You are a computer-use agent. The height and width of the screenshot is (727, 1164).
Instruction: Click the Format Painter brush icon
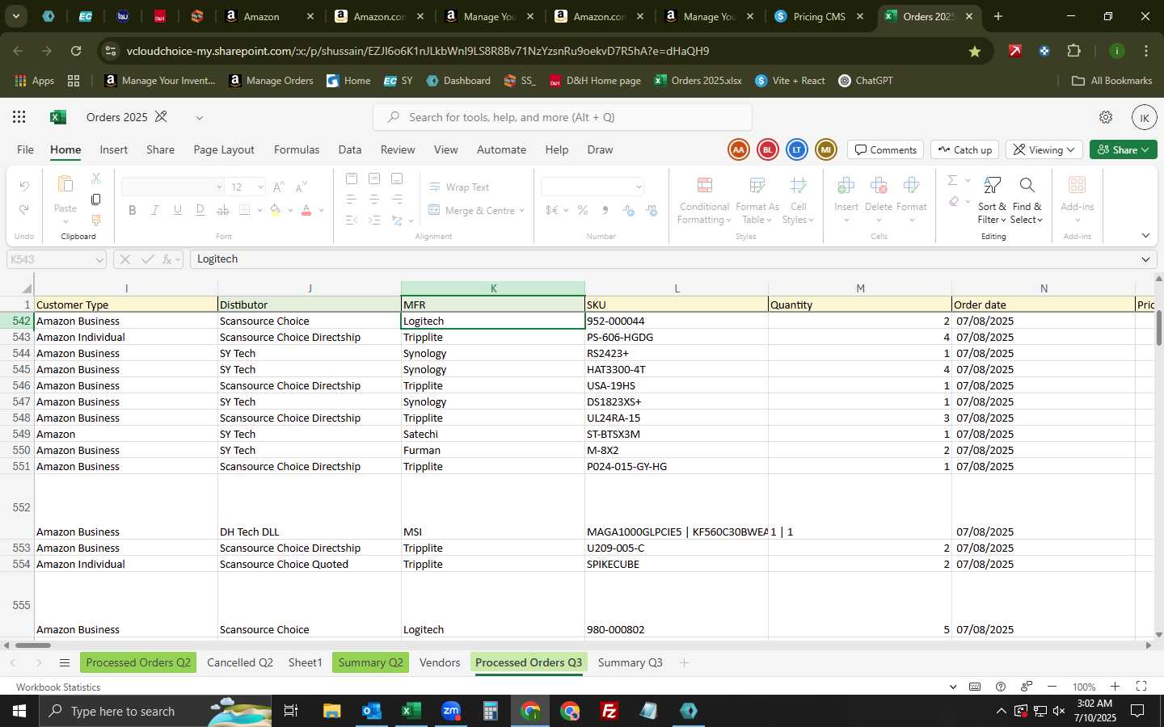(95, 220)
